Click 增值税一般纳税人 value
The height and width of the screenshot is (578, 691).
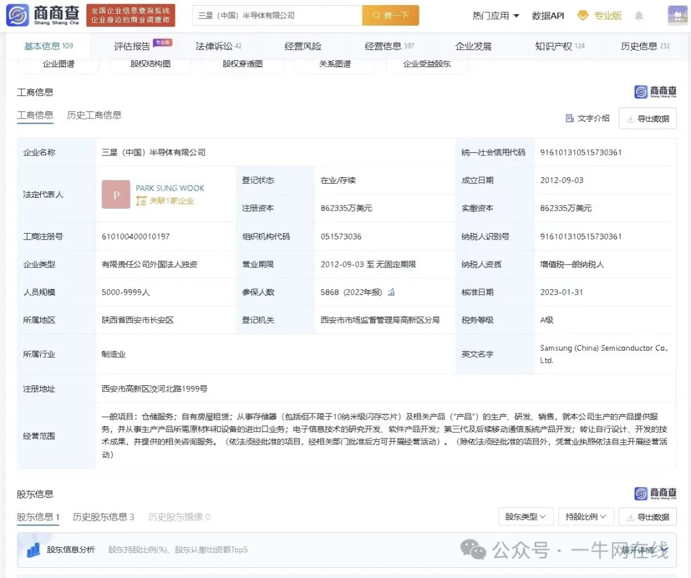point(572,264)
